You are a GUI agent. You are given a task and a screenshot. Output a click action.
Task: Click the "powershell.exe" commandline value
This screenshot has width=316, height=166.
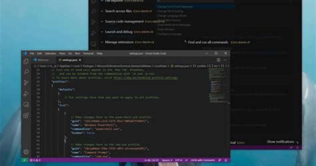(107, 129)
